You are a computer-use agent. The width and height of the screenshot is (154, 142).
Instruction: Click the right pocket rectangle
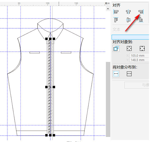click(66, 52)
